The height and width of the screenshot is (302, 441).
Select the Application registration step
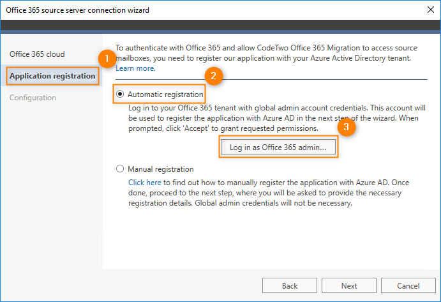pyautogui.click(x=52, y=76)
